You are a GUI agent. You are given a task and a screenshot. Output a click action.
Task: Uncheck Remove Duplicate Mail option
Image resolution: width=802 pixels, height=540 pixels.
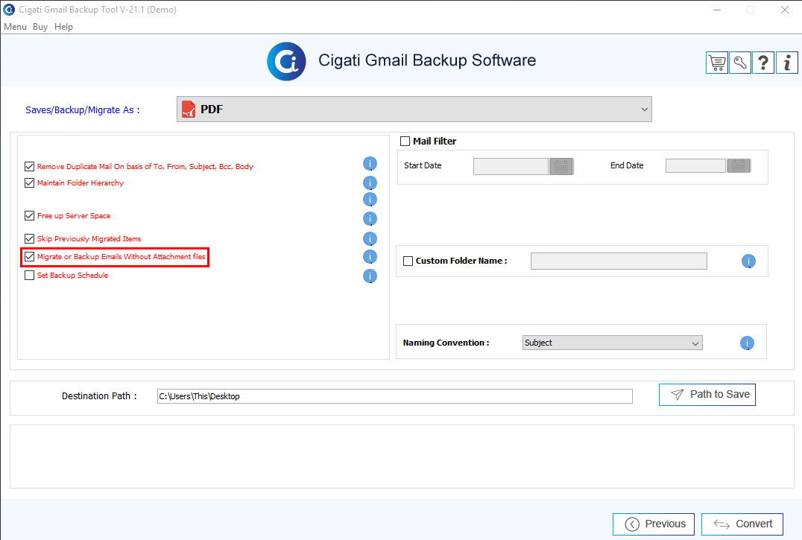tap(30, 167)
